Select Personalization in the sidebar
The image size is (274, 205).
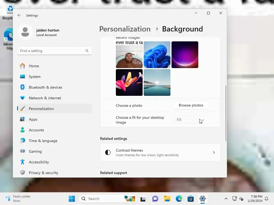coord(55,109)
